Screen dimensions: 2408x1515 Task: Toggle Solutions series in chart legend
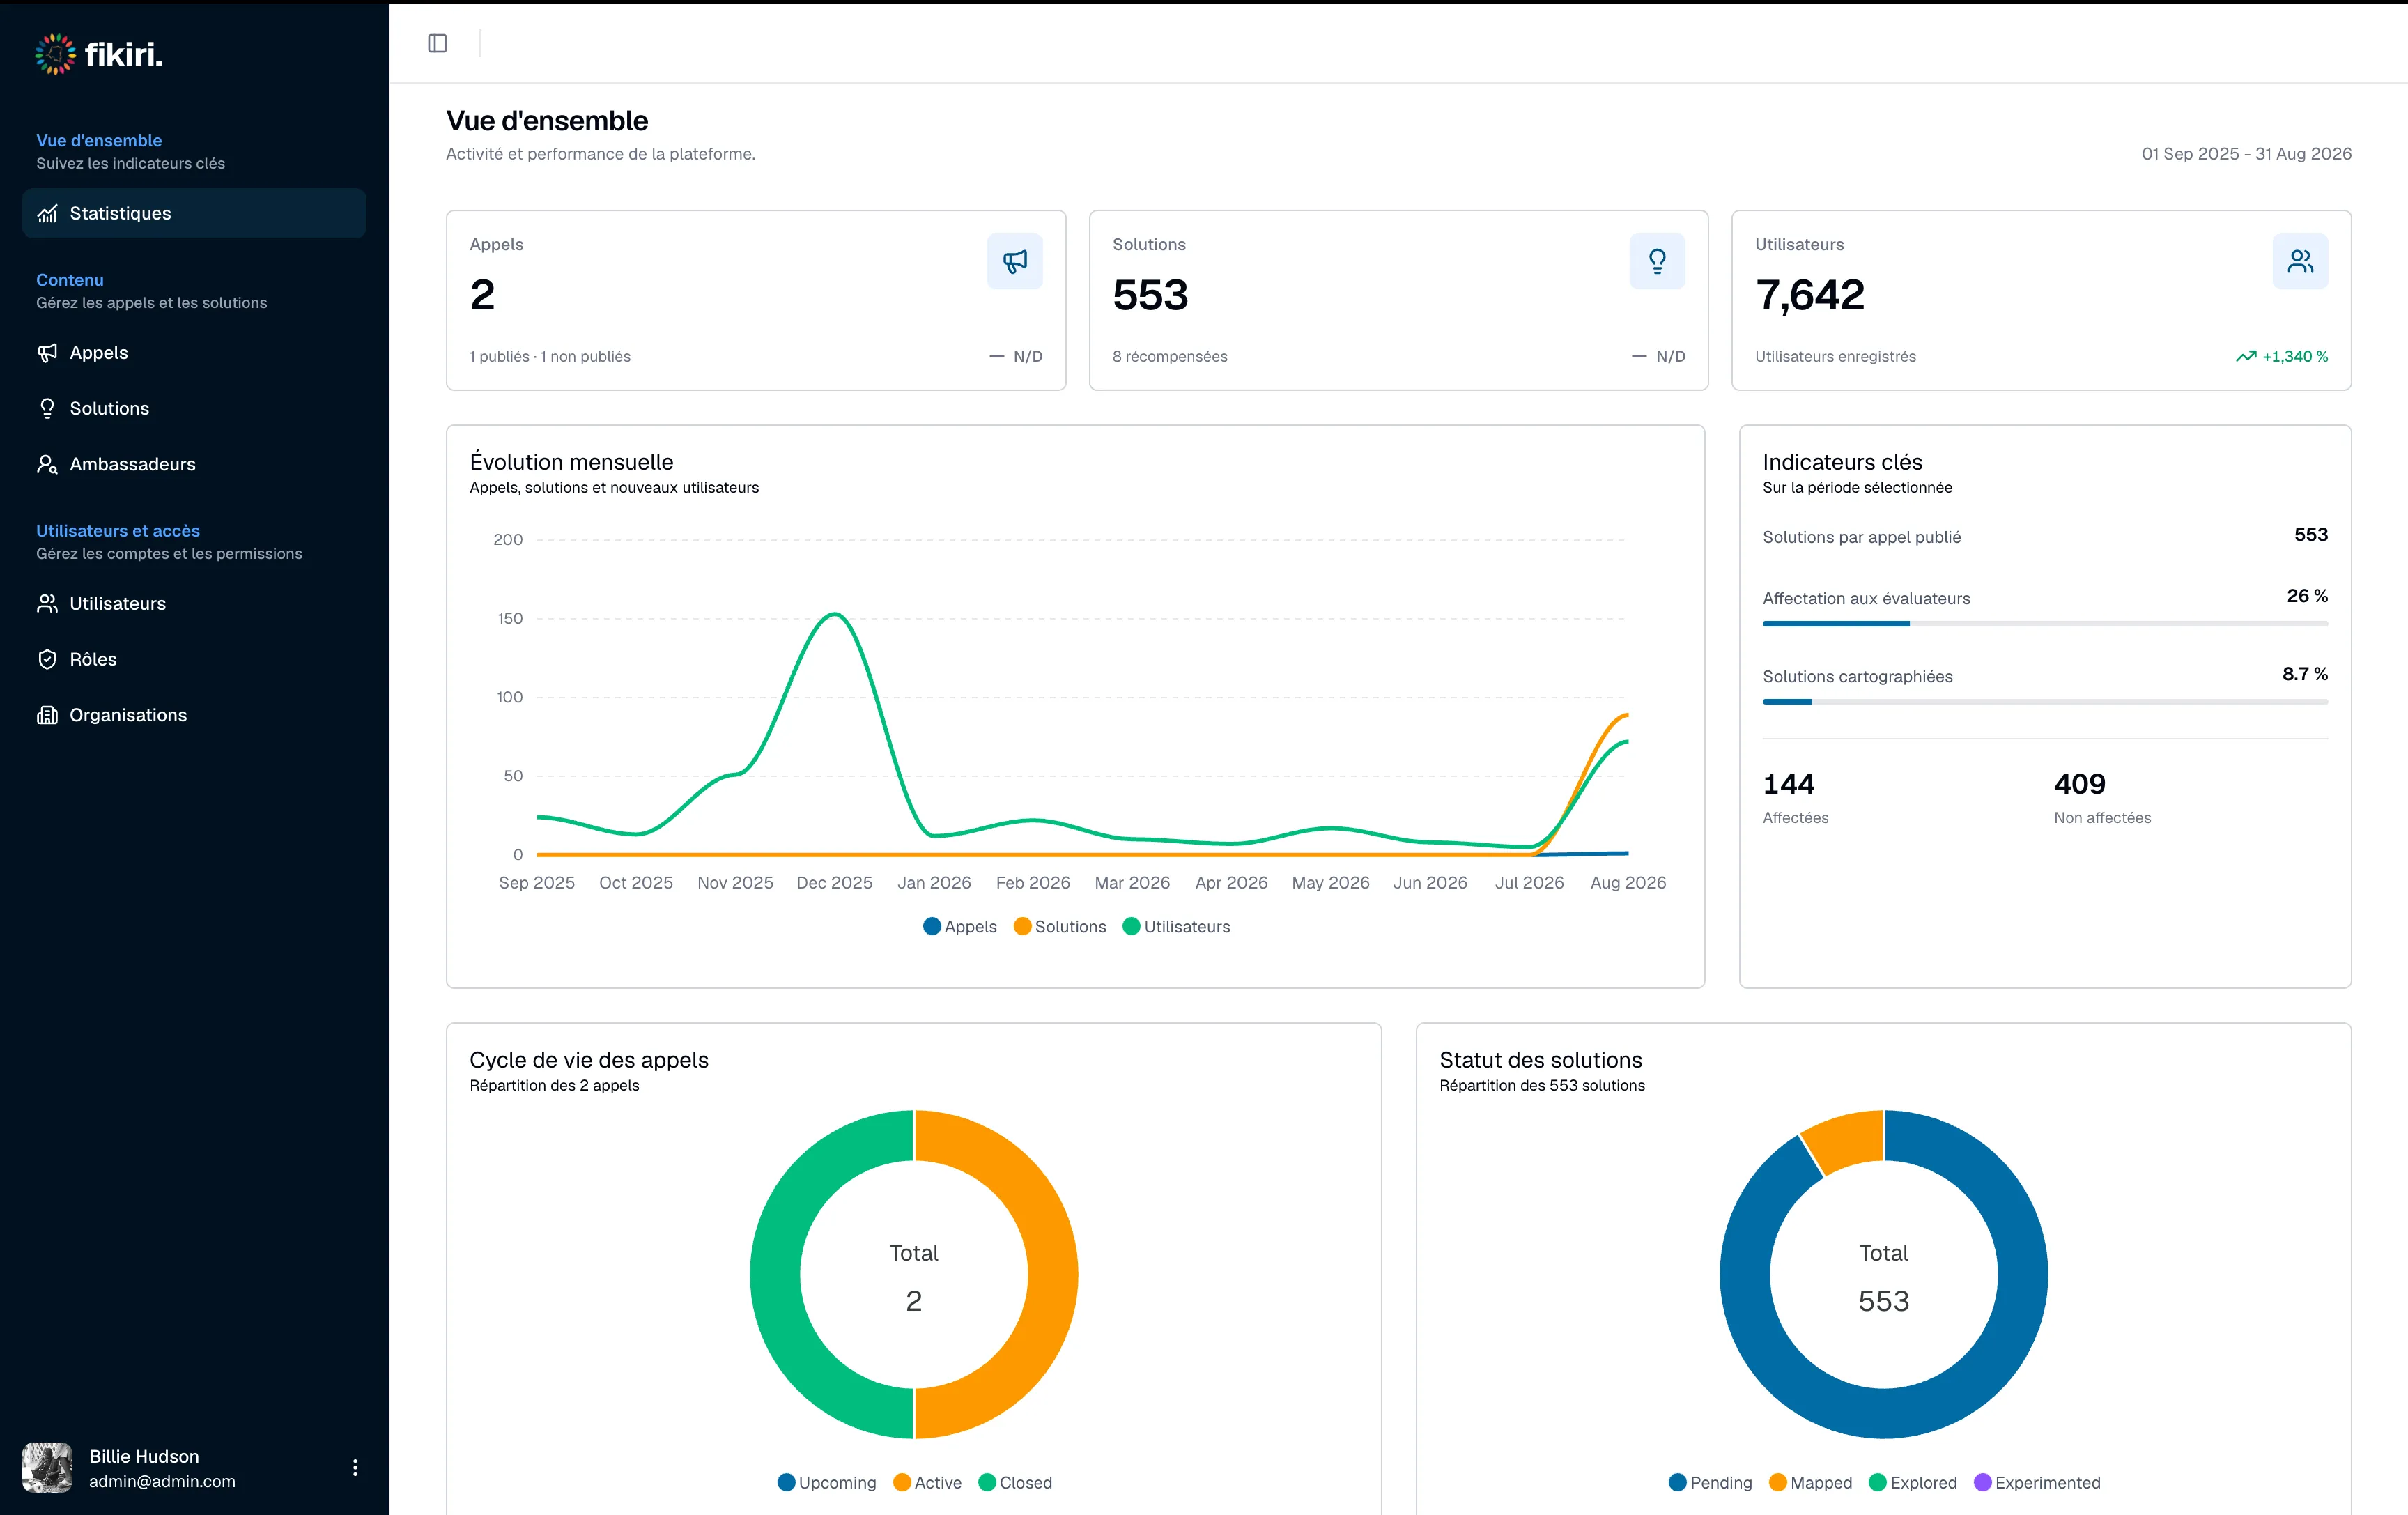pyautogui.click(x=1060, y=926)
